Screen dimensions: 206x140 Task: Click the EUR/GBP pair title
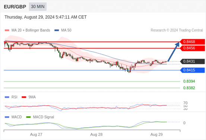pyautogui.click(x=15, y=7)
